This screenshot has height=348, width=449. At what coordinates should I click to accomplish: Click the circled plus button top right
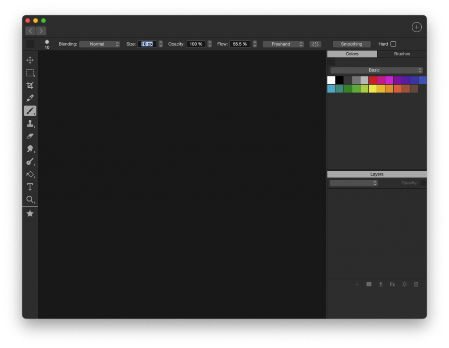417,27
